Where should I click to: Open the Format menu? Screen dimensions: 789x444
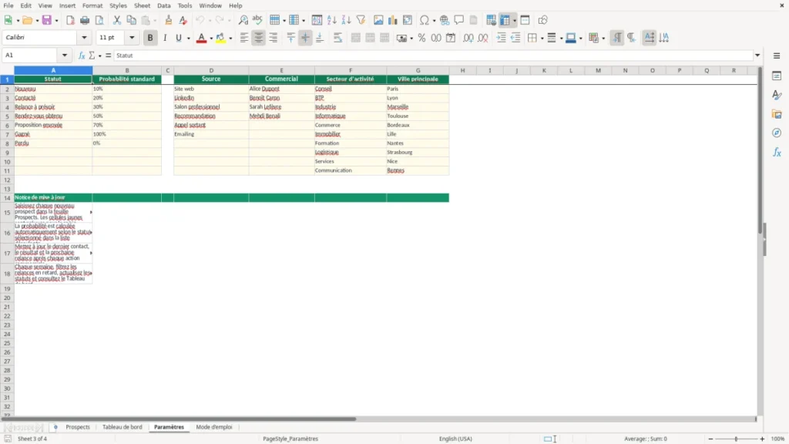(x=92, y=5)
